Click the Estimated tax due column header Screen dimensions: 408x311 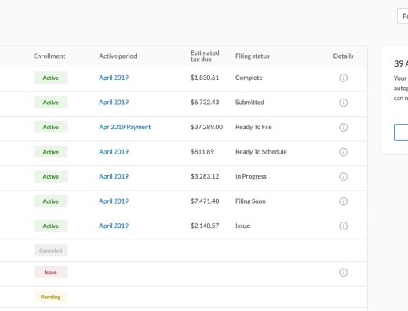(x=205, y=56)
